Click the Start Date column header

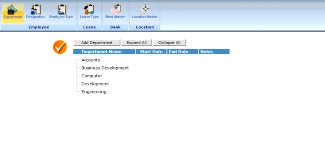coord(151,52)
